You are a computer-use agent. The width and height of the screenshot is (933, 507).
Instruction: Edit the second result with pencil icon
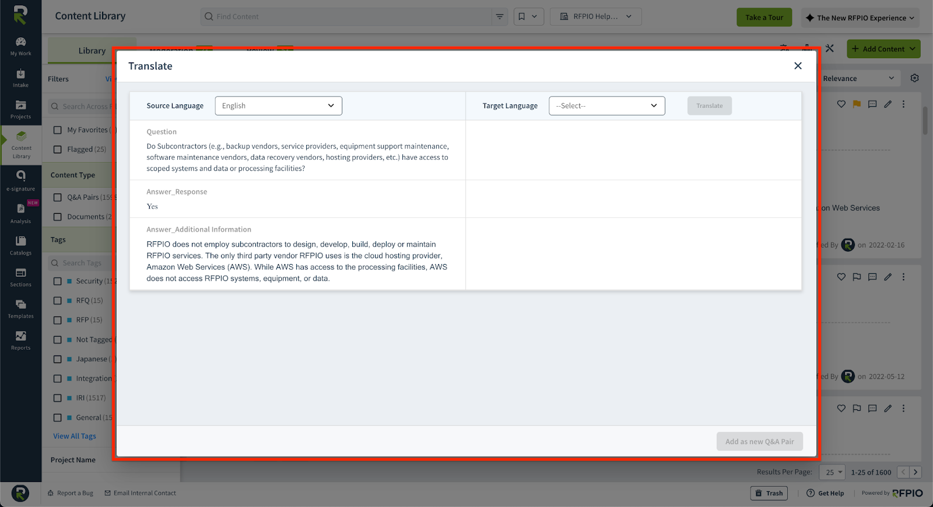tap(888, 277)
